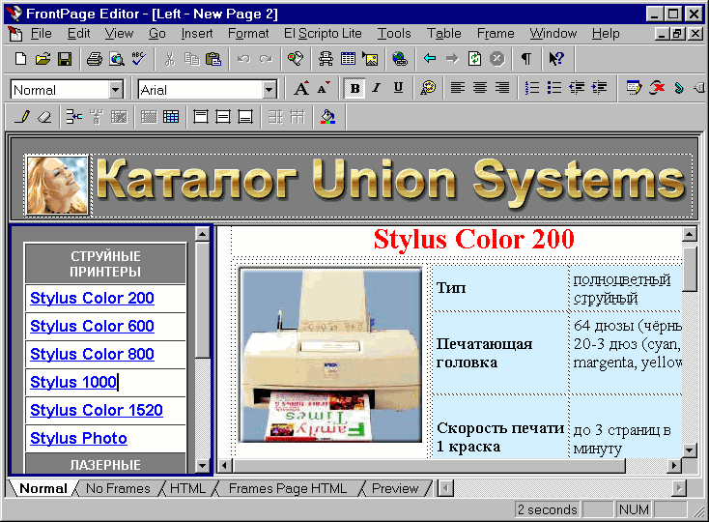709x522 pixels.
Task: Click the printer product image
Action: point(330,356)
